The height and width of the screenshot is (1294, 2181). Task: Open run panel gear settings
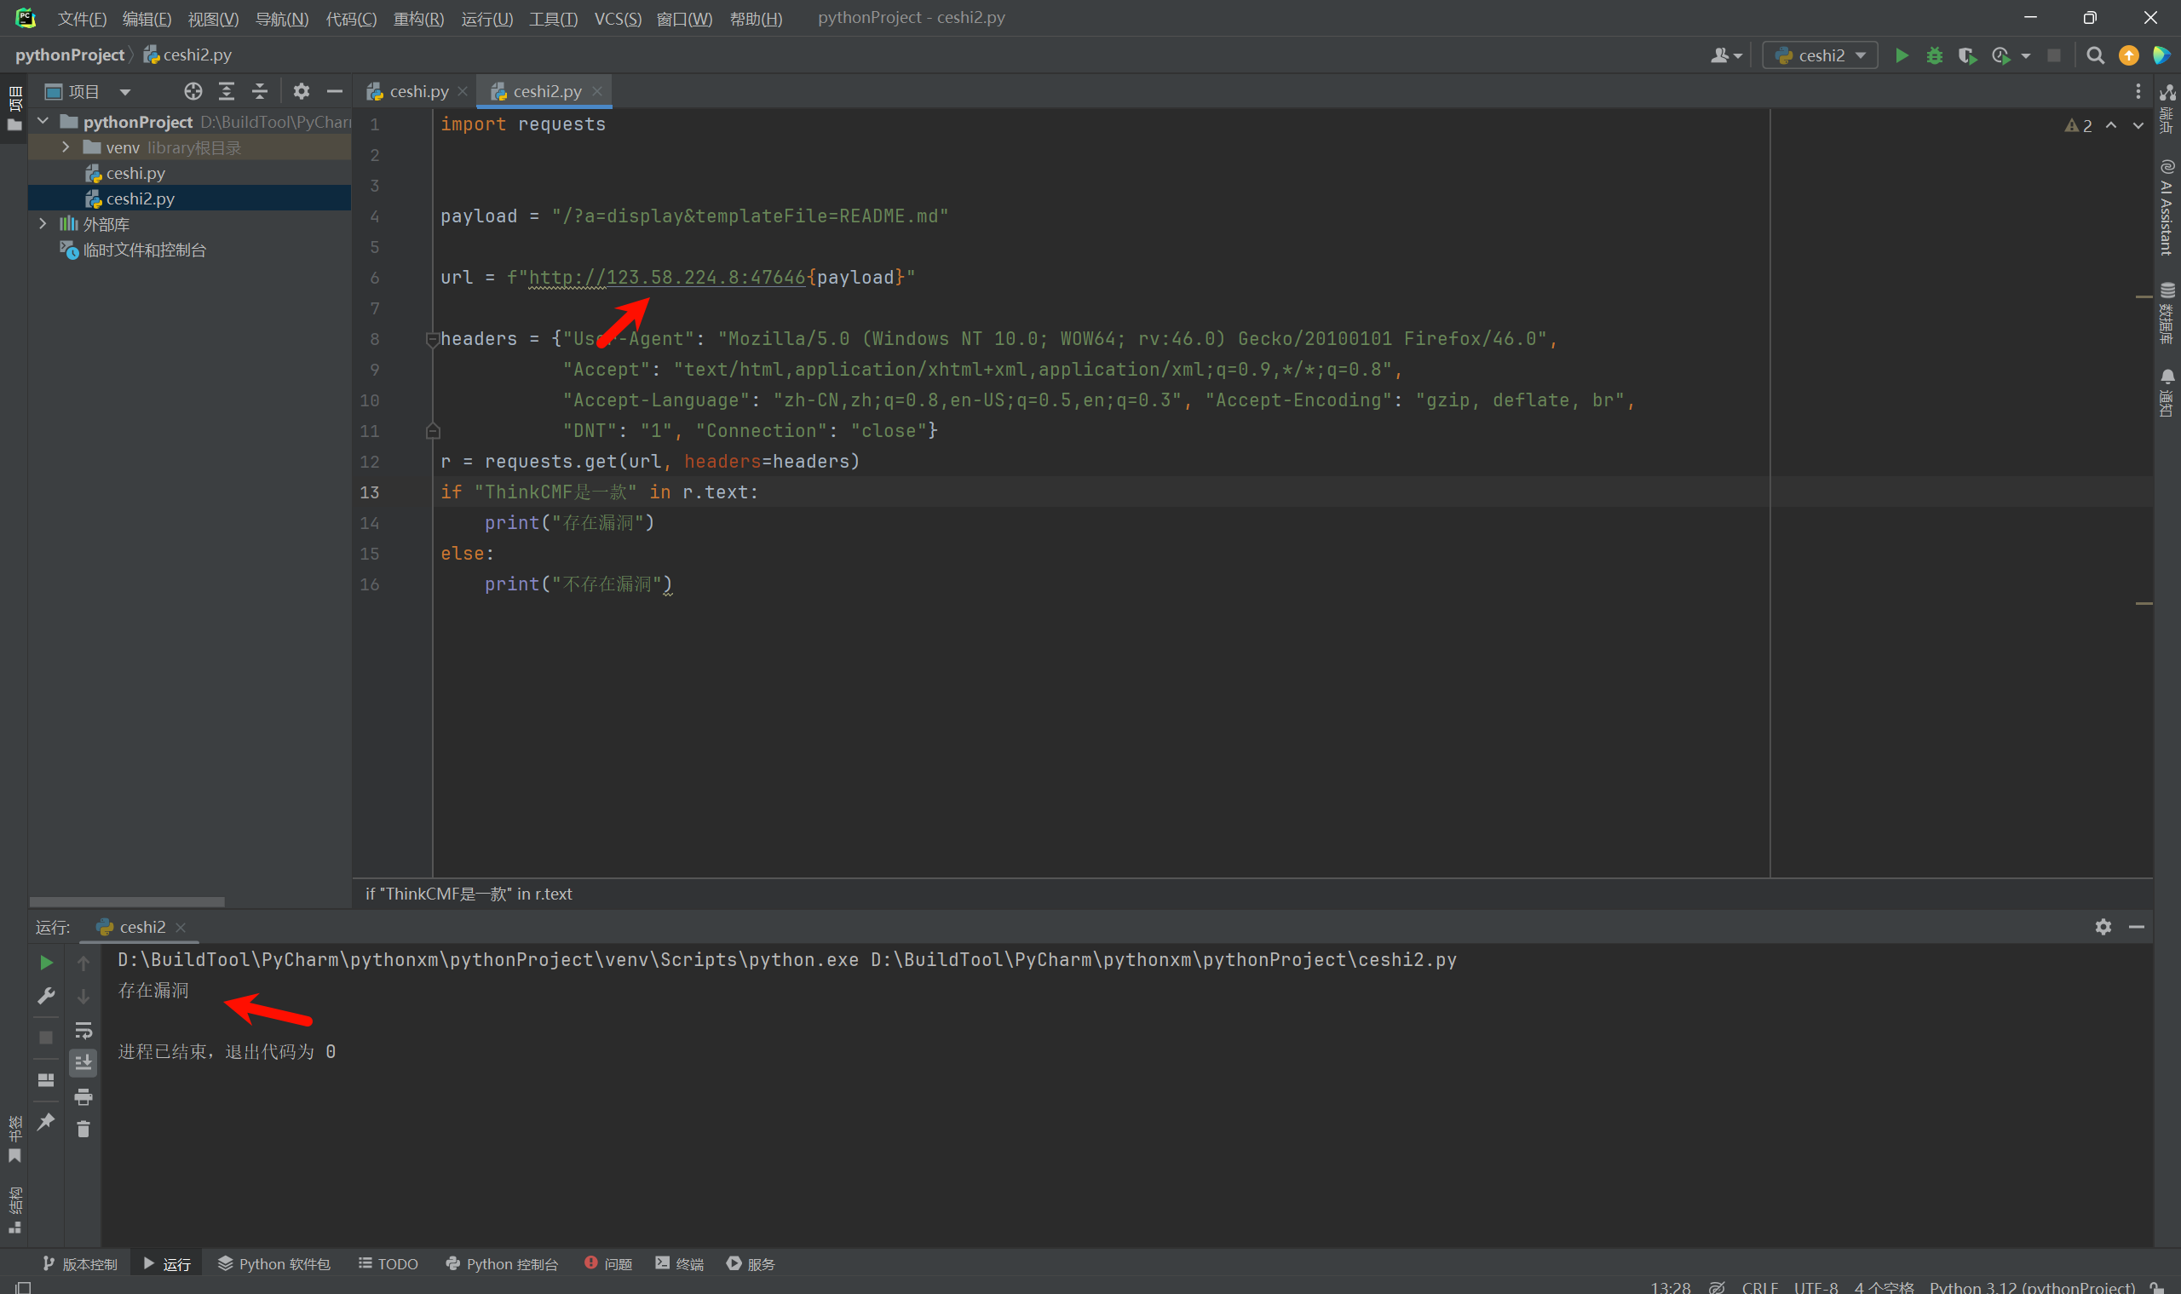(x=2103, y=927)
